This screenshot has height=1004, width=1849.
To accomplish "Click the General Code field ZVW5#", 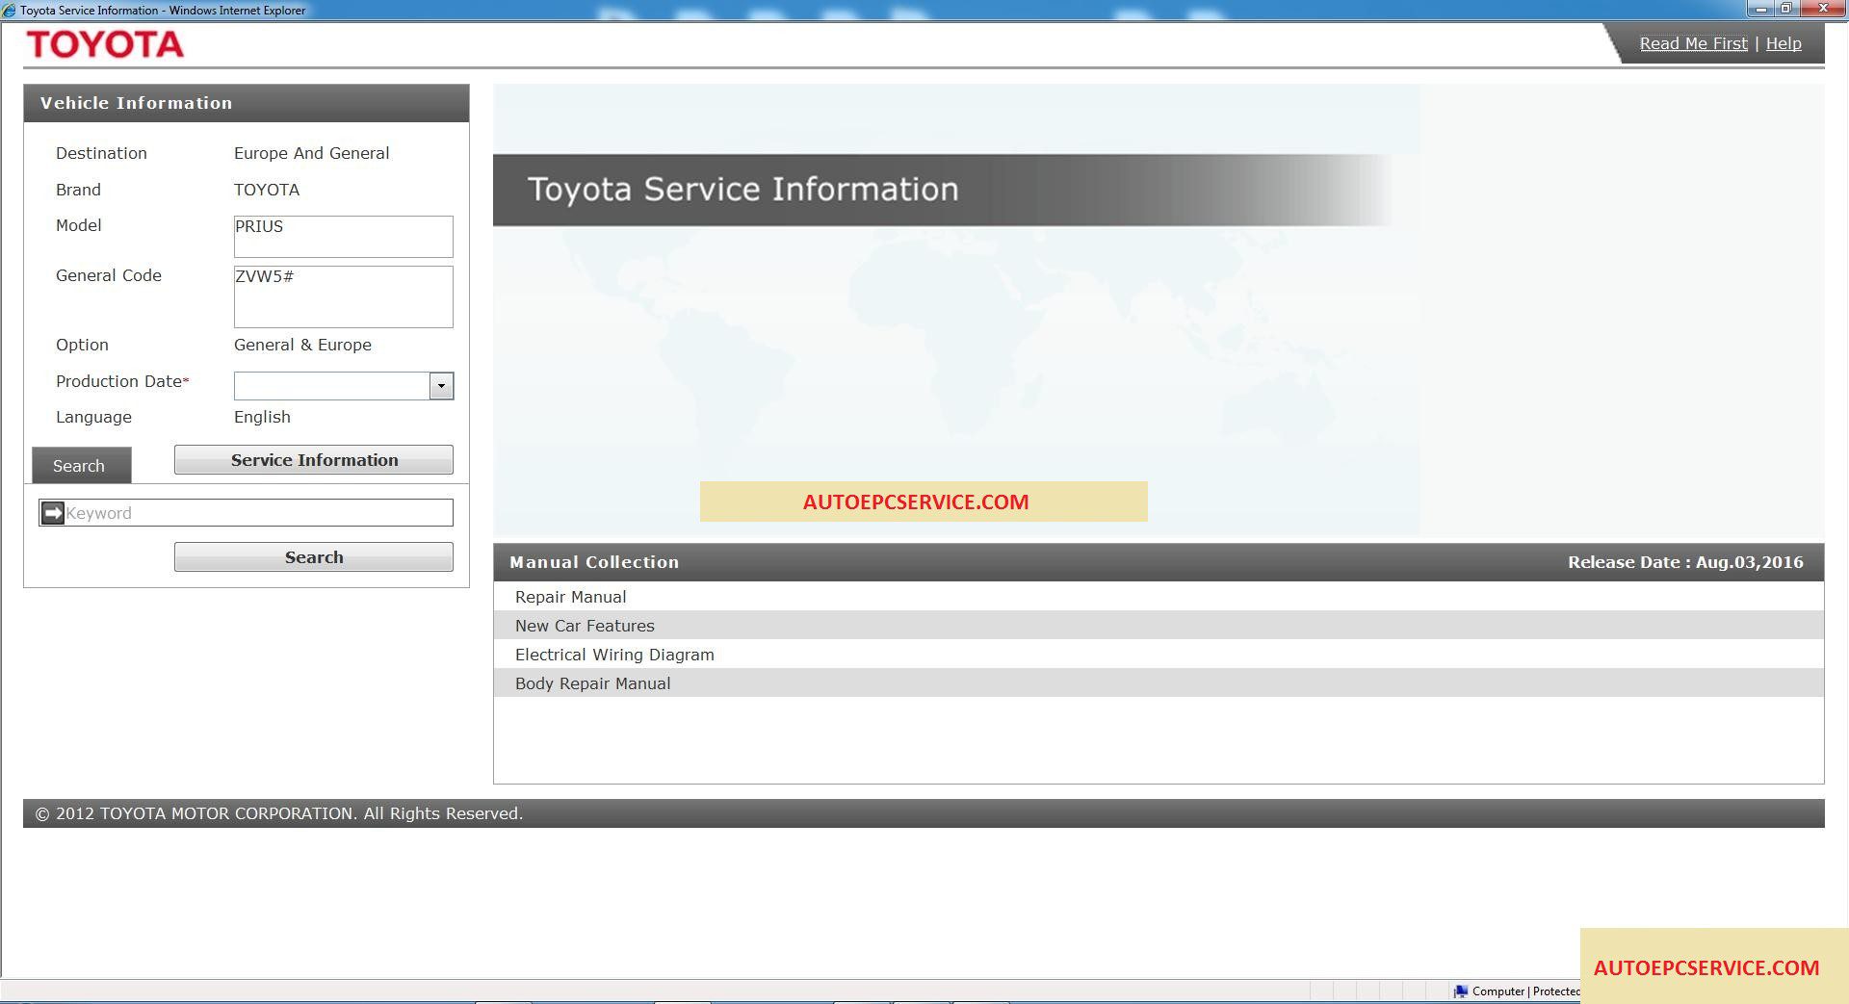I will pyautogui.click(x=343, y=296).
